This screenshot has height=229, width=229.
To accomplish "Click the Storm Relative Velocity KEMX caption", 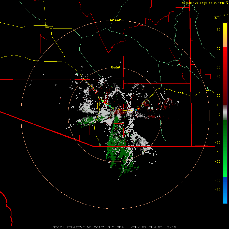I will click(114, 227).
